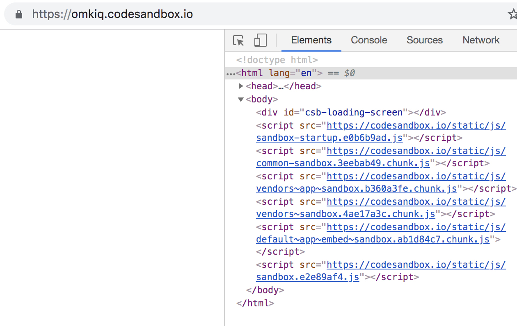Open the sandbox.e2e89af4.js link
Image resolution: width=517 pixels, height=326 pixels.
[381, 271]
